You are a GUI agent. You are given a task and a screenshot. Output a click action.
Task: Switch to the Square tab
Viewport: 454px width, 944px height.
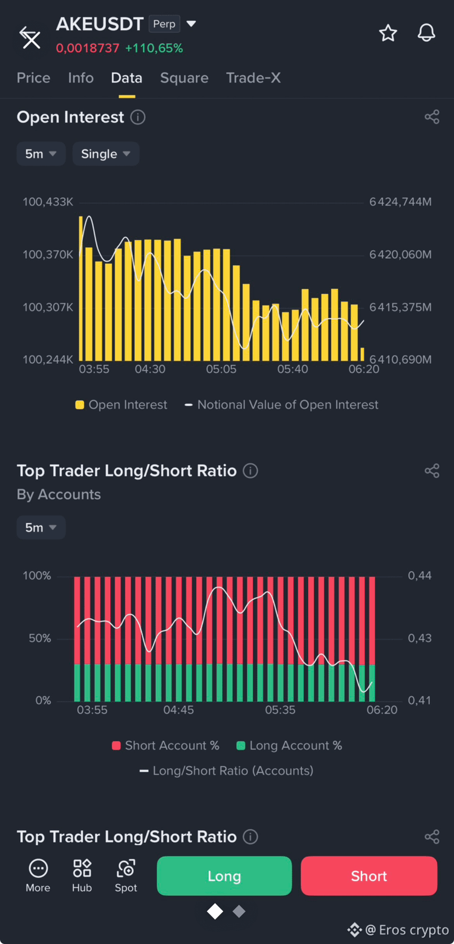click(x=184, y=78)
